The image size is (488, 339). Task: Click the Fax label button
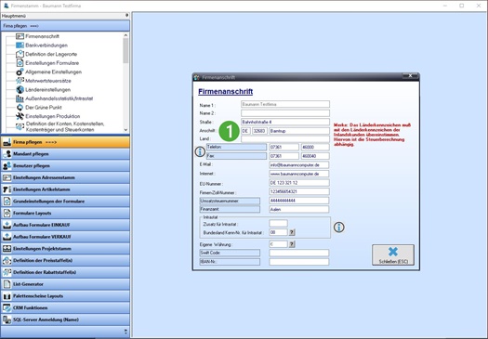pyautogui.click(x=236, y=156)
